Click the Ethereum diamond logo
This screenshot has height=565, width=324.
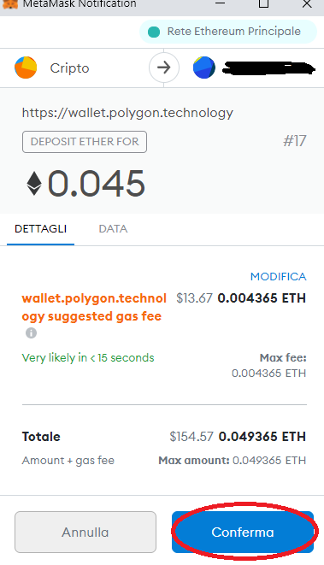click(x=34, y=184)
